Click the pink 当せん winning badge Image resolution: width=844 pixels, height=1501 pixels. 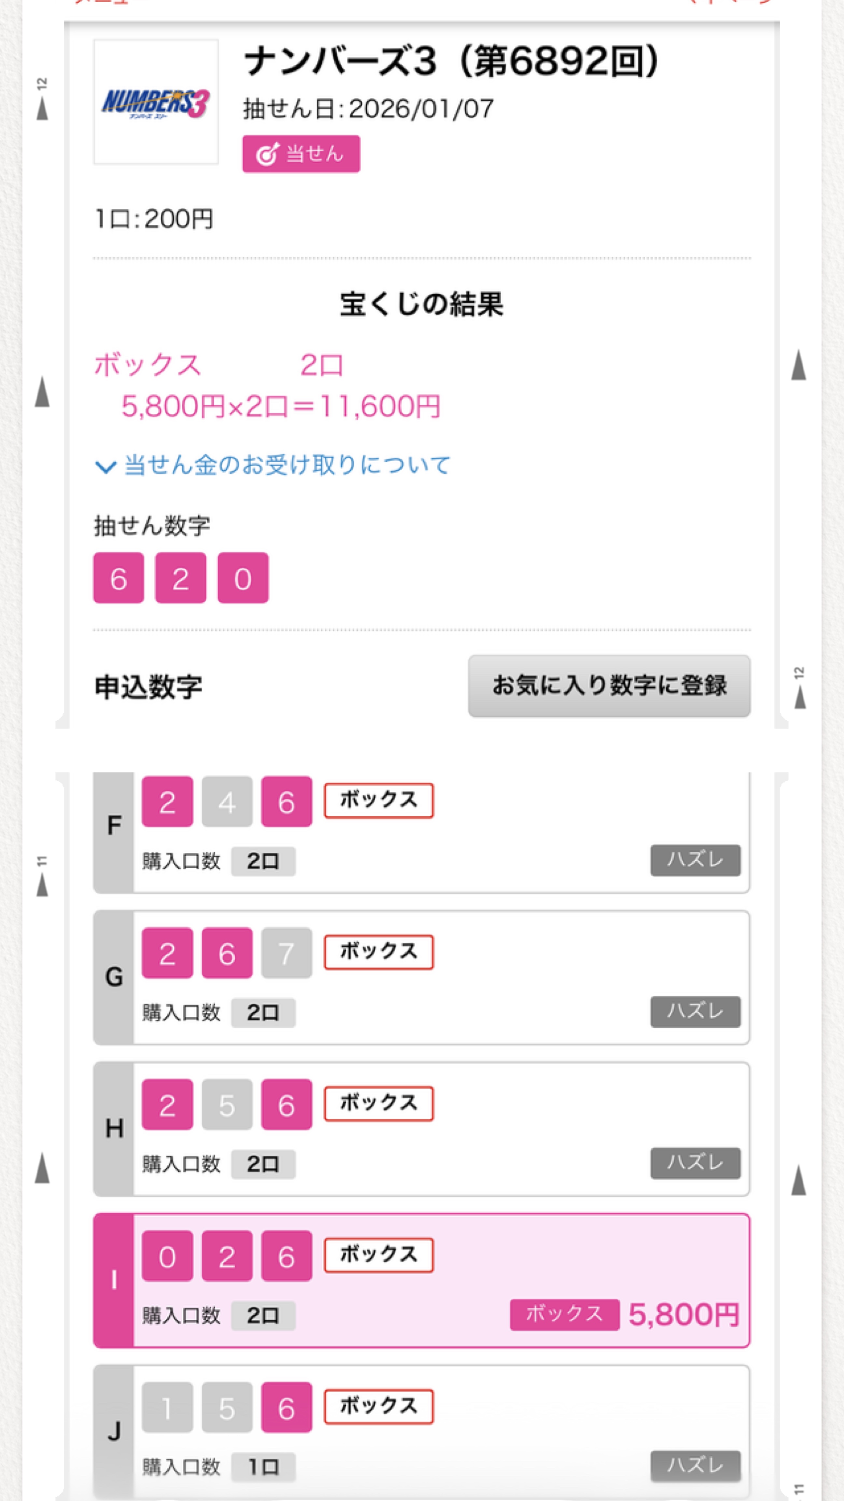pyautogui.click(x=301, y=154)
